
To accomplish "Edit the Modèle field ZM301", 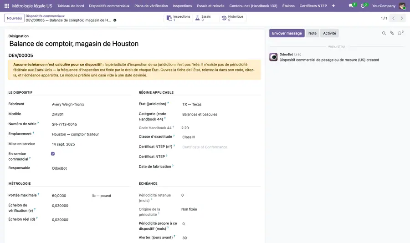I will [x=90, y=114].
